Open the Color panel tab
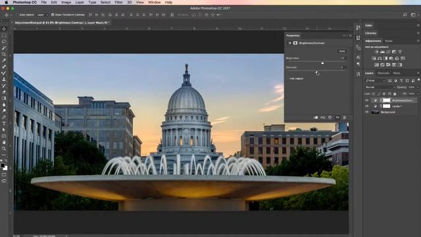421x237 pixels. click(368, 25)
